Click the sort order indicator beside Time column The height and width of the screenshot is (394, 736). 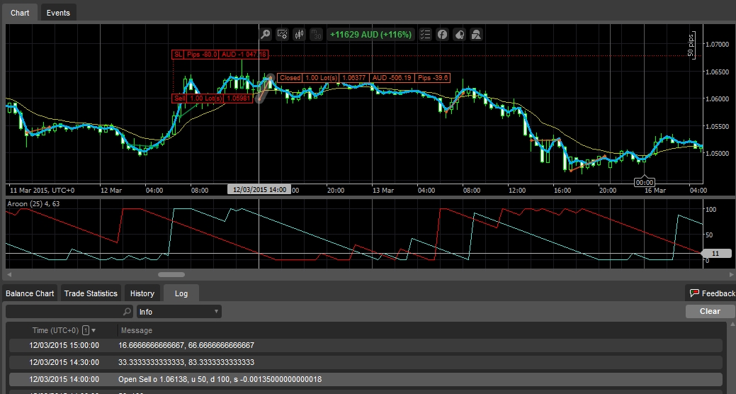[x=89, y=330]
